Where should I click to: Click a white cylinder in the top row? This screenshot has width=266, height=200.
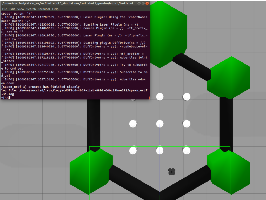click(160, 97)
